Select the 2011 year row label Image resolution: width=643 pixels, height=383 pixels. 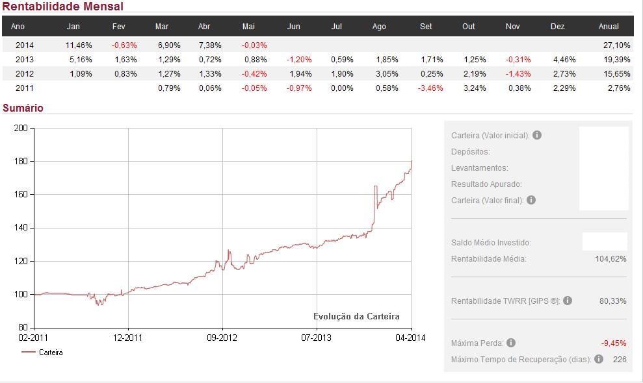pos(25,88)
